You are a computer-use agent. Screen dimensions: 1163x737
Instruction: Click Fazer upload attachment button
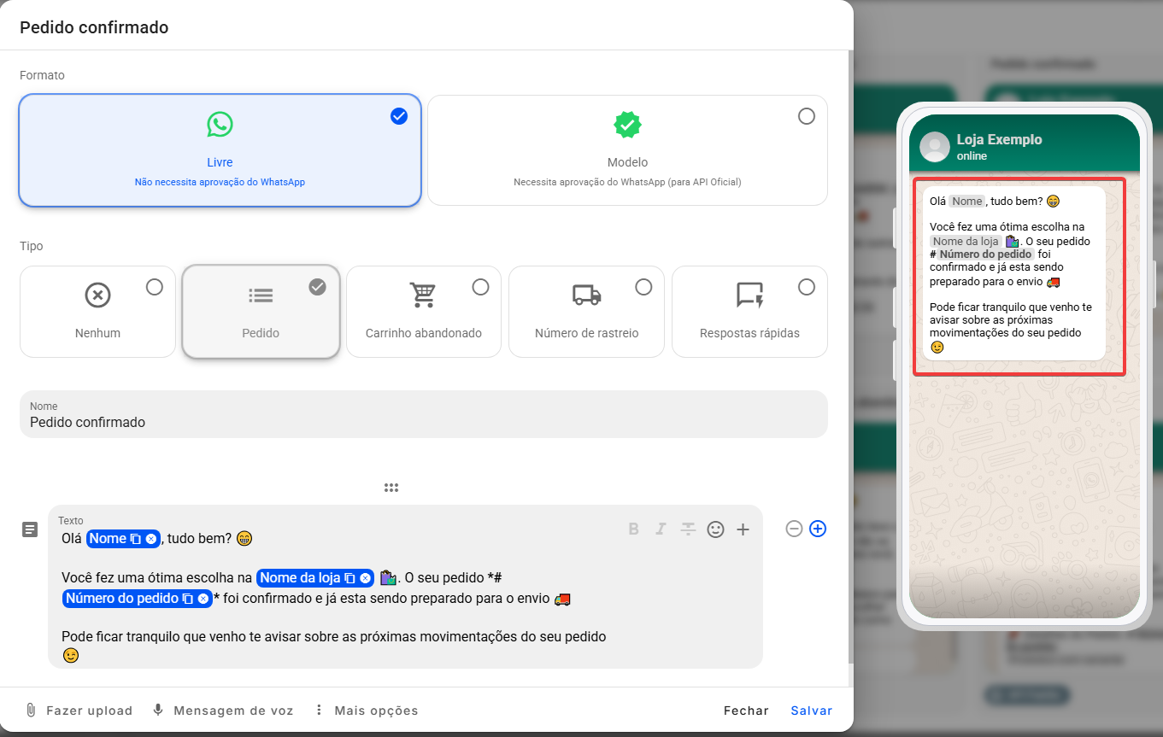click(x=79, y=711)
